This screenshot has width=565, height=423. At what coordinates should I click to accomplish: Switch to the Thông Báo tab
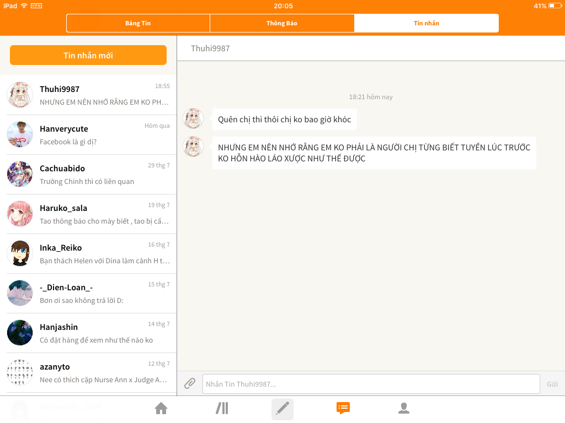tap(282, 23)
